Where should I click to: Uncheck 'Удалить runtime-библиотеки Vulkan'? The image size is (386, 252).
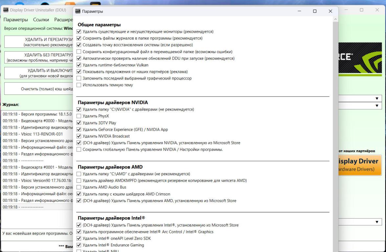pyautogui.click(x=79, y=65)
